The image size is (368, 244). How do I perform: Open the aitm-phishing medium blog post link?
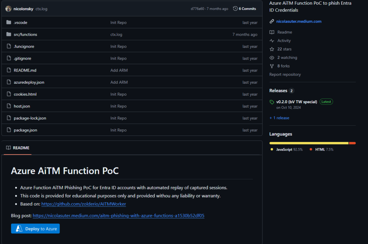119,216
